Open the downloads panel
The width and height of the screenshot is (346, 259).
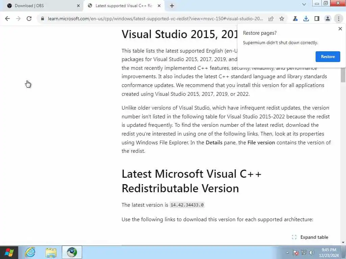(x=306, y=19)
